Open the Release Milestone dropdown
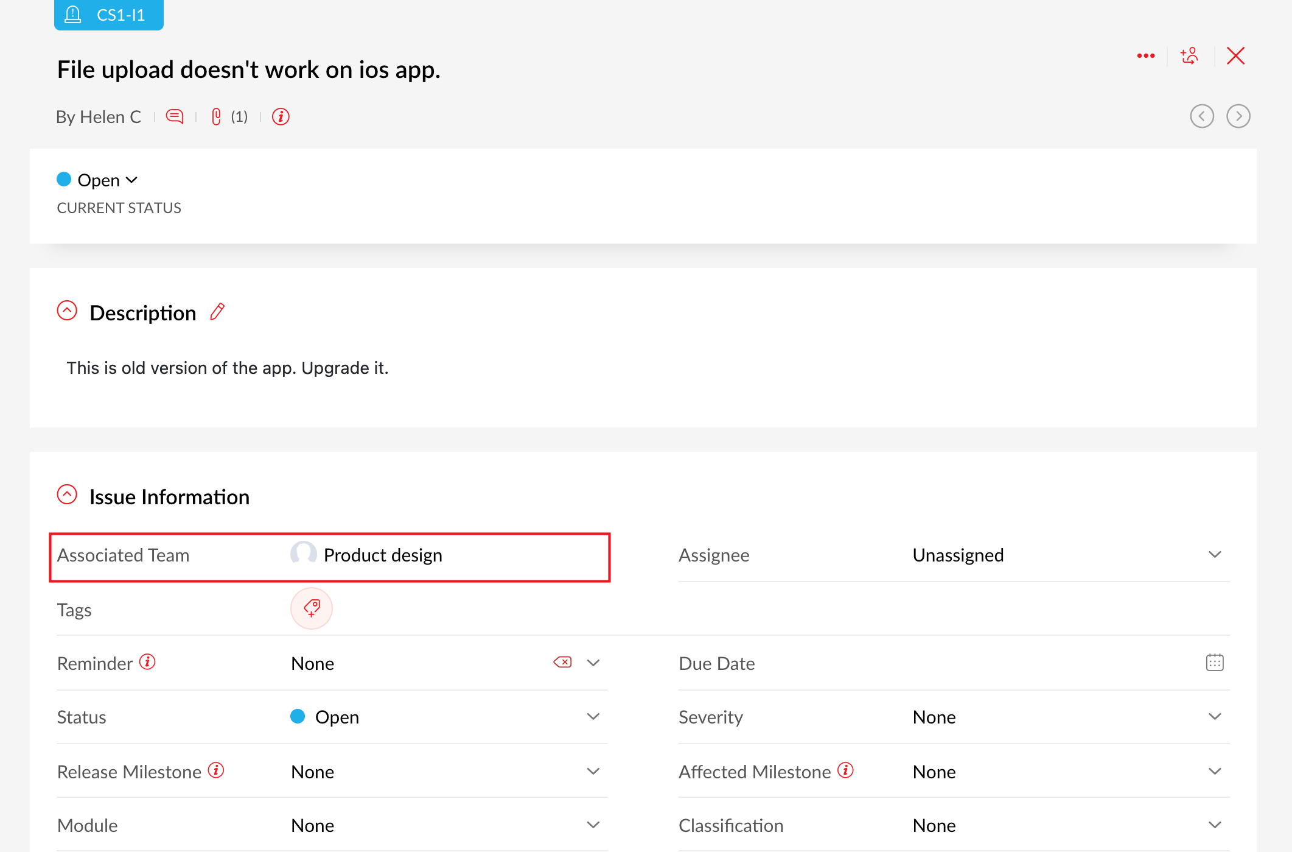This screenshot has height=852, width=1292. pos(593,772)
